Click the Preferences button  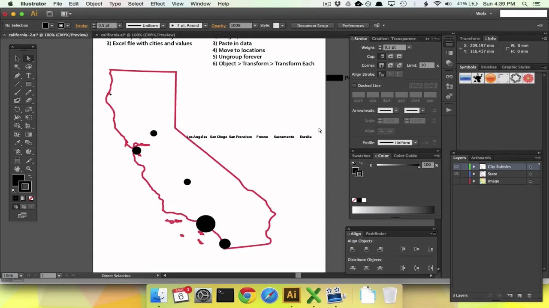pyautogui.click(x=353, y=26)
